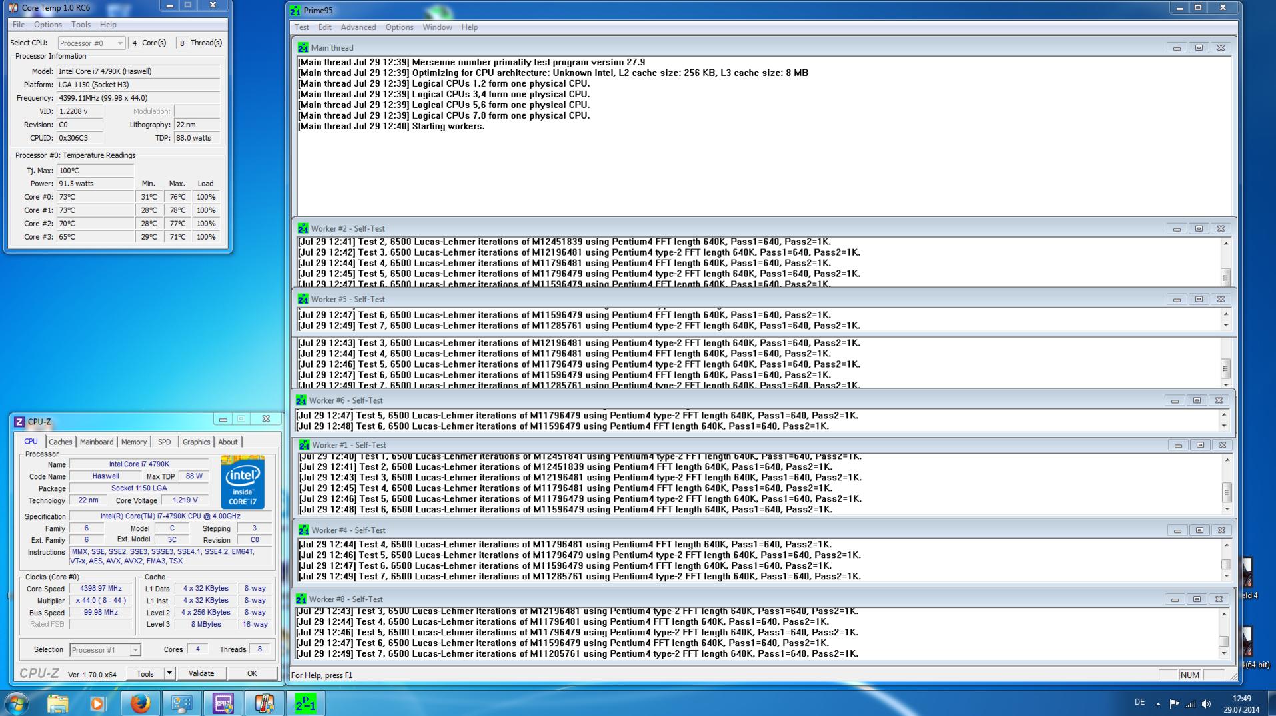Click the CPU-Z taskbar icon

click(223, 703)
